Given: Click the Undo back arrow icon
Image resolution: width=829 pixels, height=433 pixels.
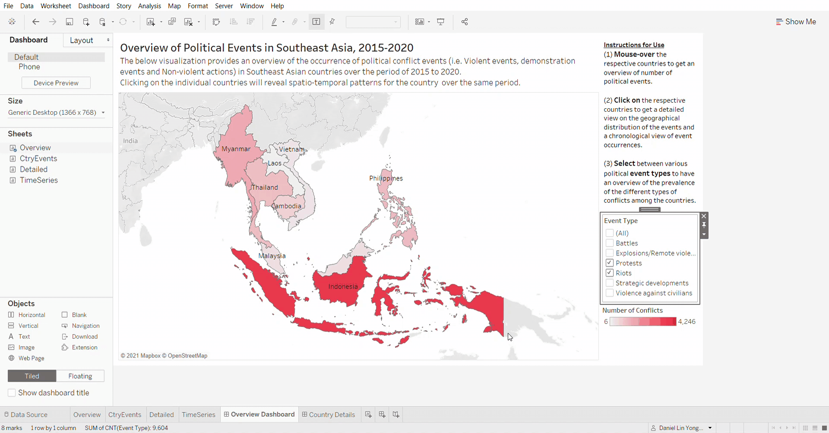Looking at the screenshot, I should click(x=36, y=22).
